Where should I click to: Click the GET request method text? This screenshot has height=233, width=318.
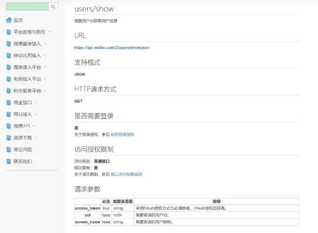tap(78, 101)
